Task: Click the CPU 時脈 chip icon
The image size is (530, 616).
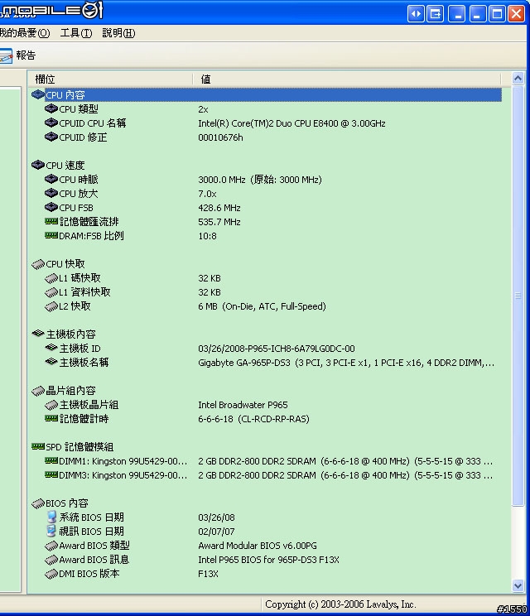Action: pos(51,179)
